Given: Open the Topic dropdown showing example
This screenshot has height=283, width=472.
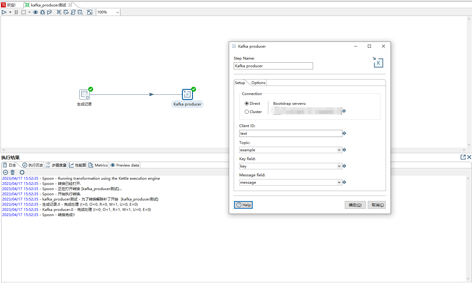Looking at the screenshot, I should click(x=339, y=150).
